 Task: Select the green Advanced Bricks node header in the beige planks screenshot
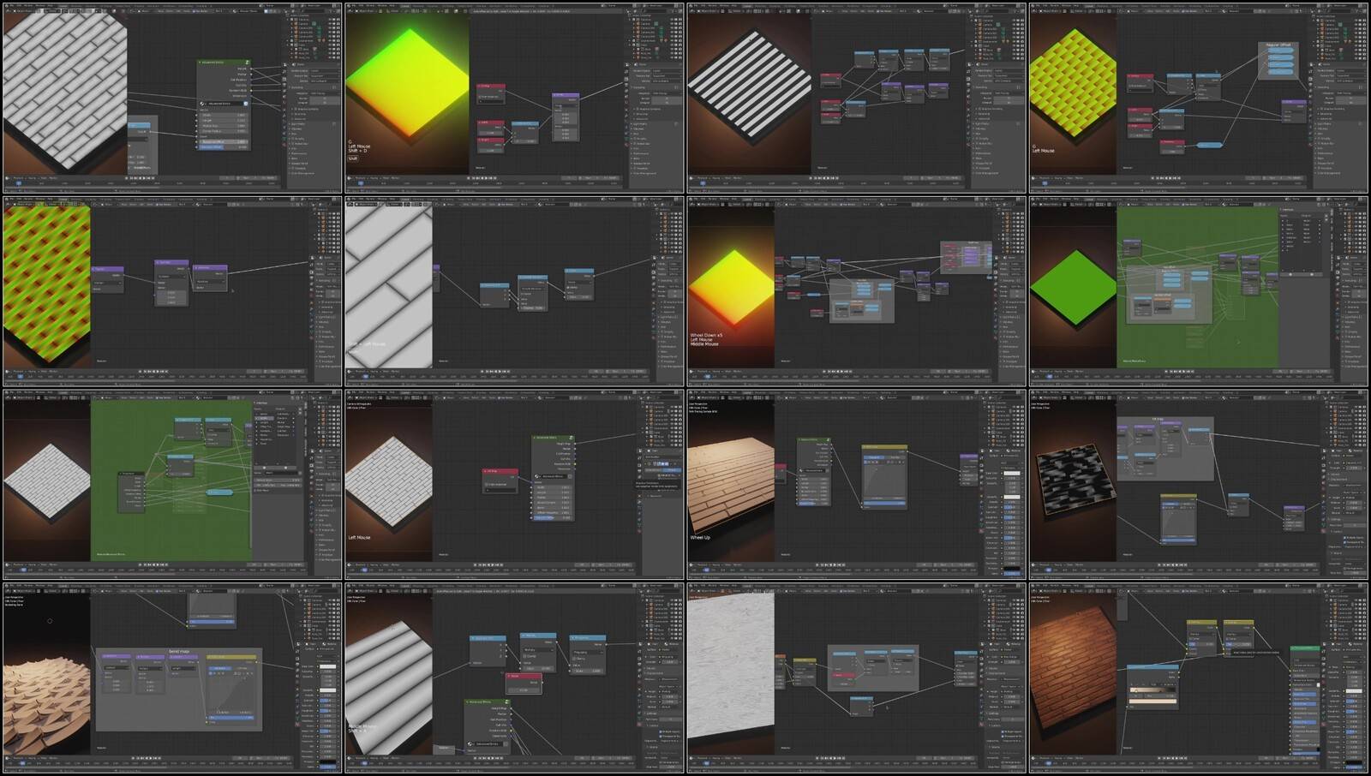pyautogui.click(x=813, y=440)
